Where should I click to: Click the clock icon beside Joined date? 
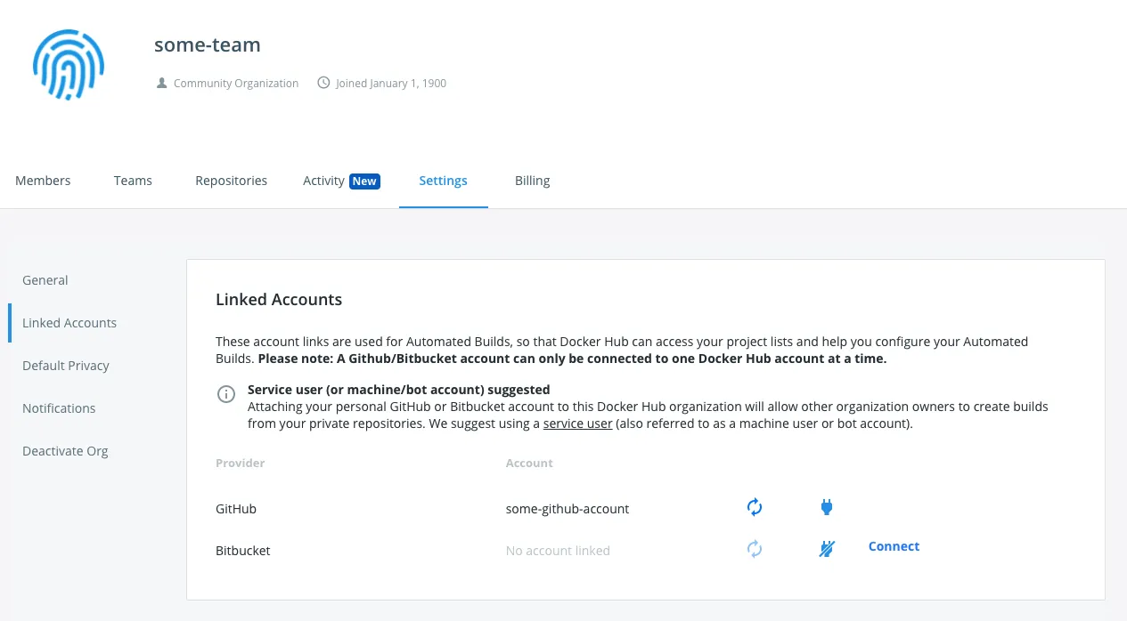[323, 83]
